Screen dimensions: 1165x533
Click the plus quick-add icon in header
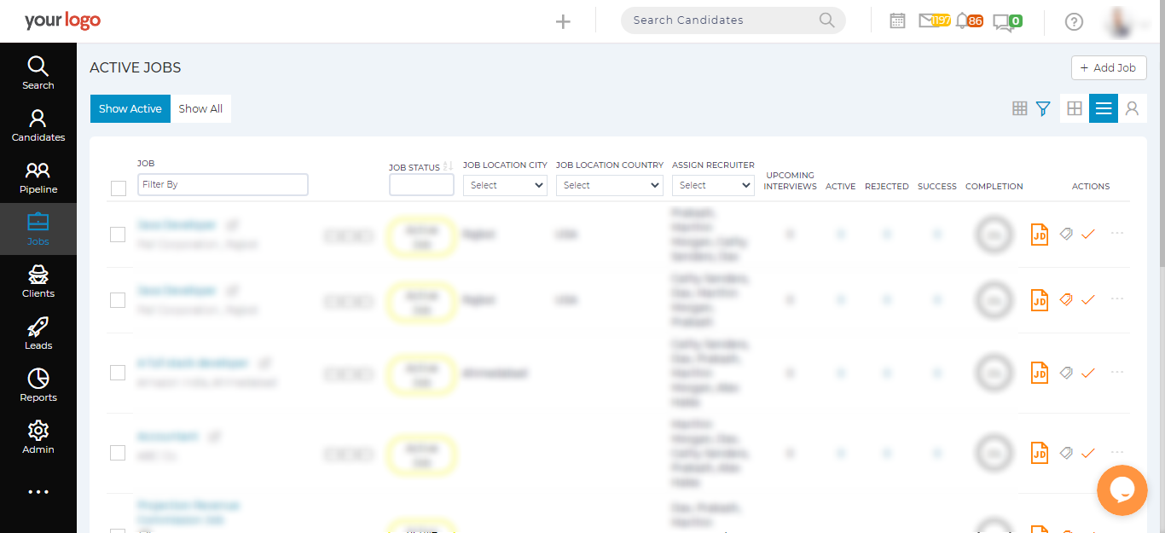[x=563, y=21]
